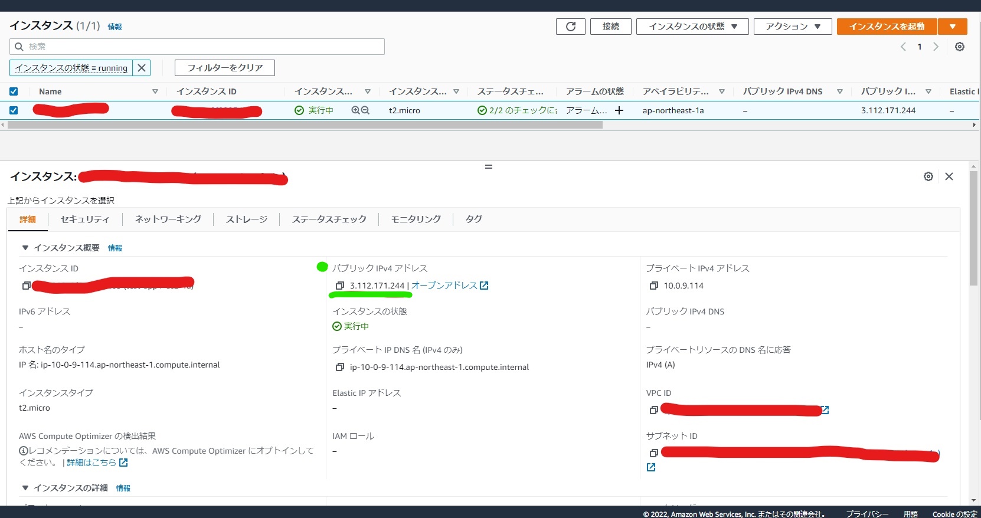Viewport: 981px width, 518px height.
Task: Click 3.112.171.244 in the table row
Action: (x=888, y=110)
